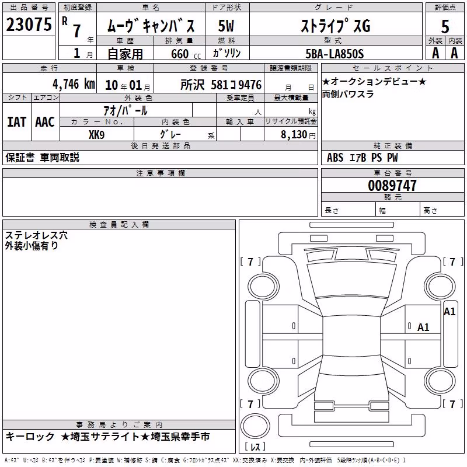Screen dimensions: 467x467
Task: Click the office notice キーロック 埼玉サテライト
Action: 108,437
